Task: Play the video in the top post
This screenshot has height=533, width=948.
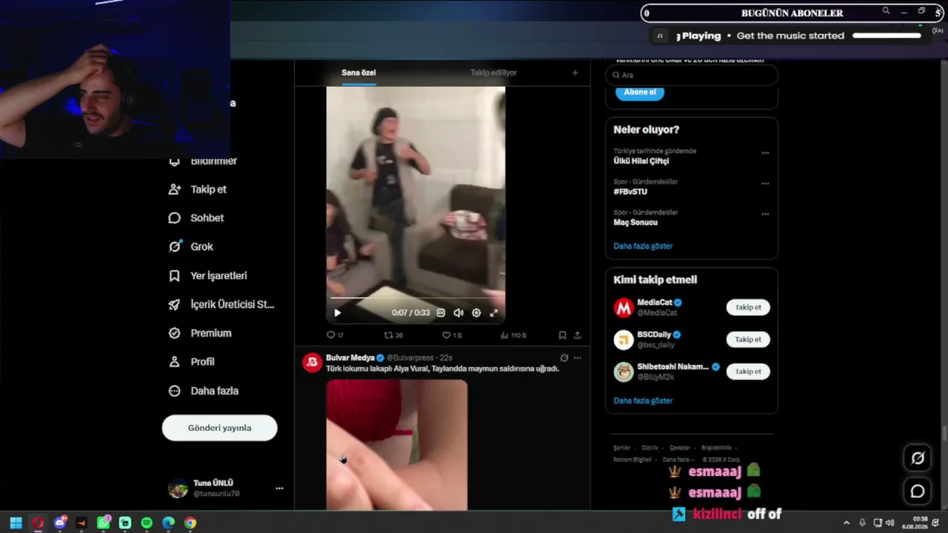Action: coord(338,313)
